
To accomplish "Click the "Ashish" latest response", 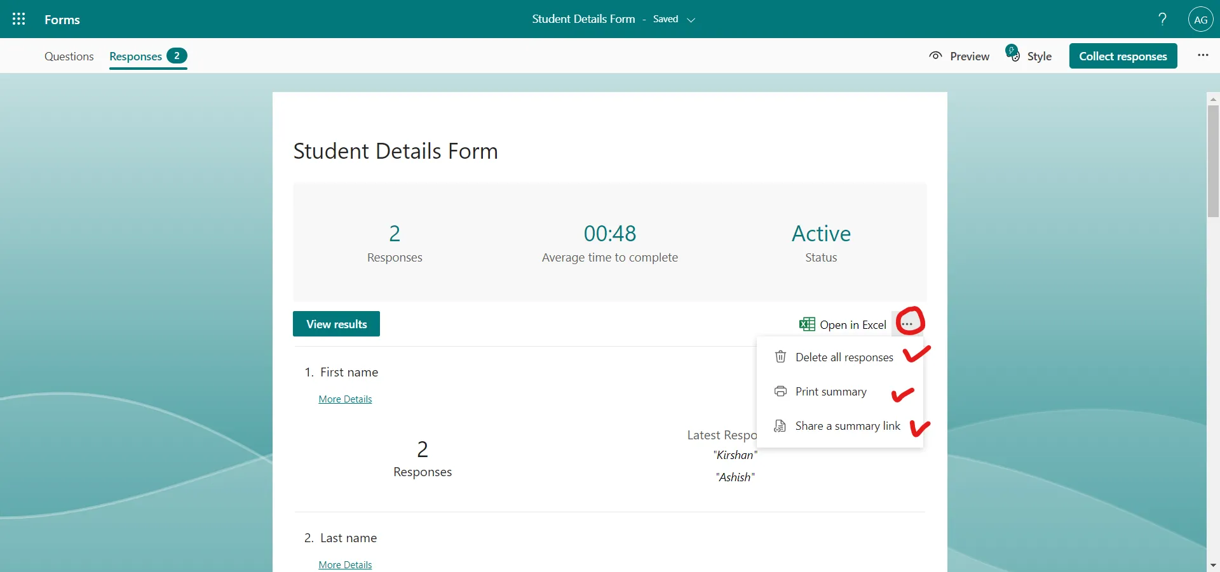I will pos(735,477).
